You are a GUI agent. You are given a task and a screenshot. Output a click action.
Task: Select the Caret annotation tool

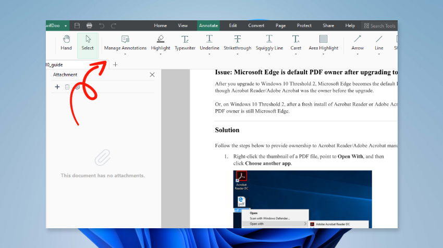[296, 43]
